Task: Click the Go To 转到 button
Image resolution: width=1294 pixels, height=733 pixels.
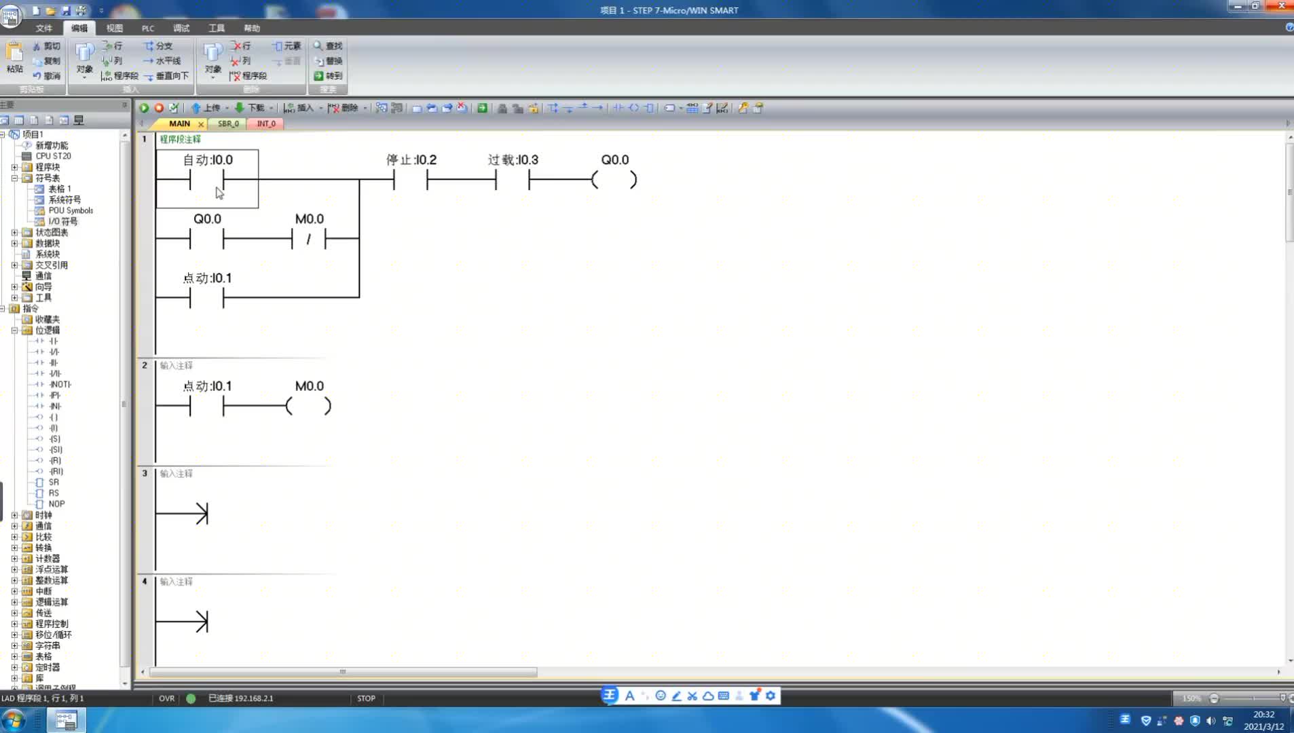Action: (x=328, y=76)
